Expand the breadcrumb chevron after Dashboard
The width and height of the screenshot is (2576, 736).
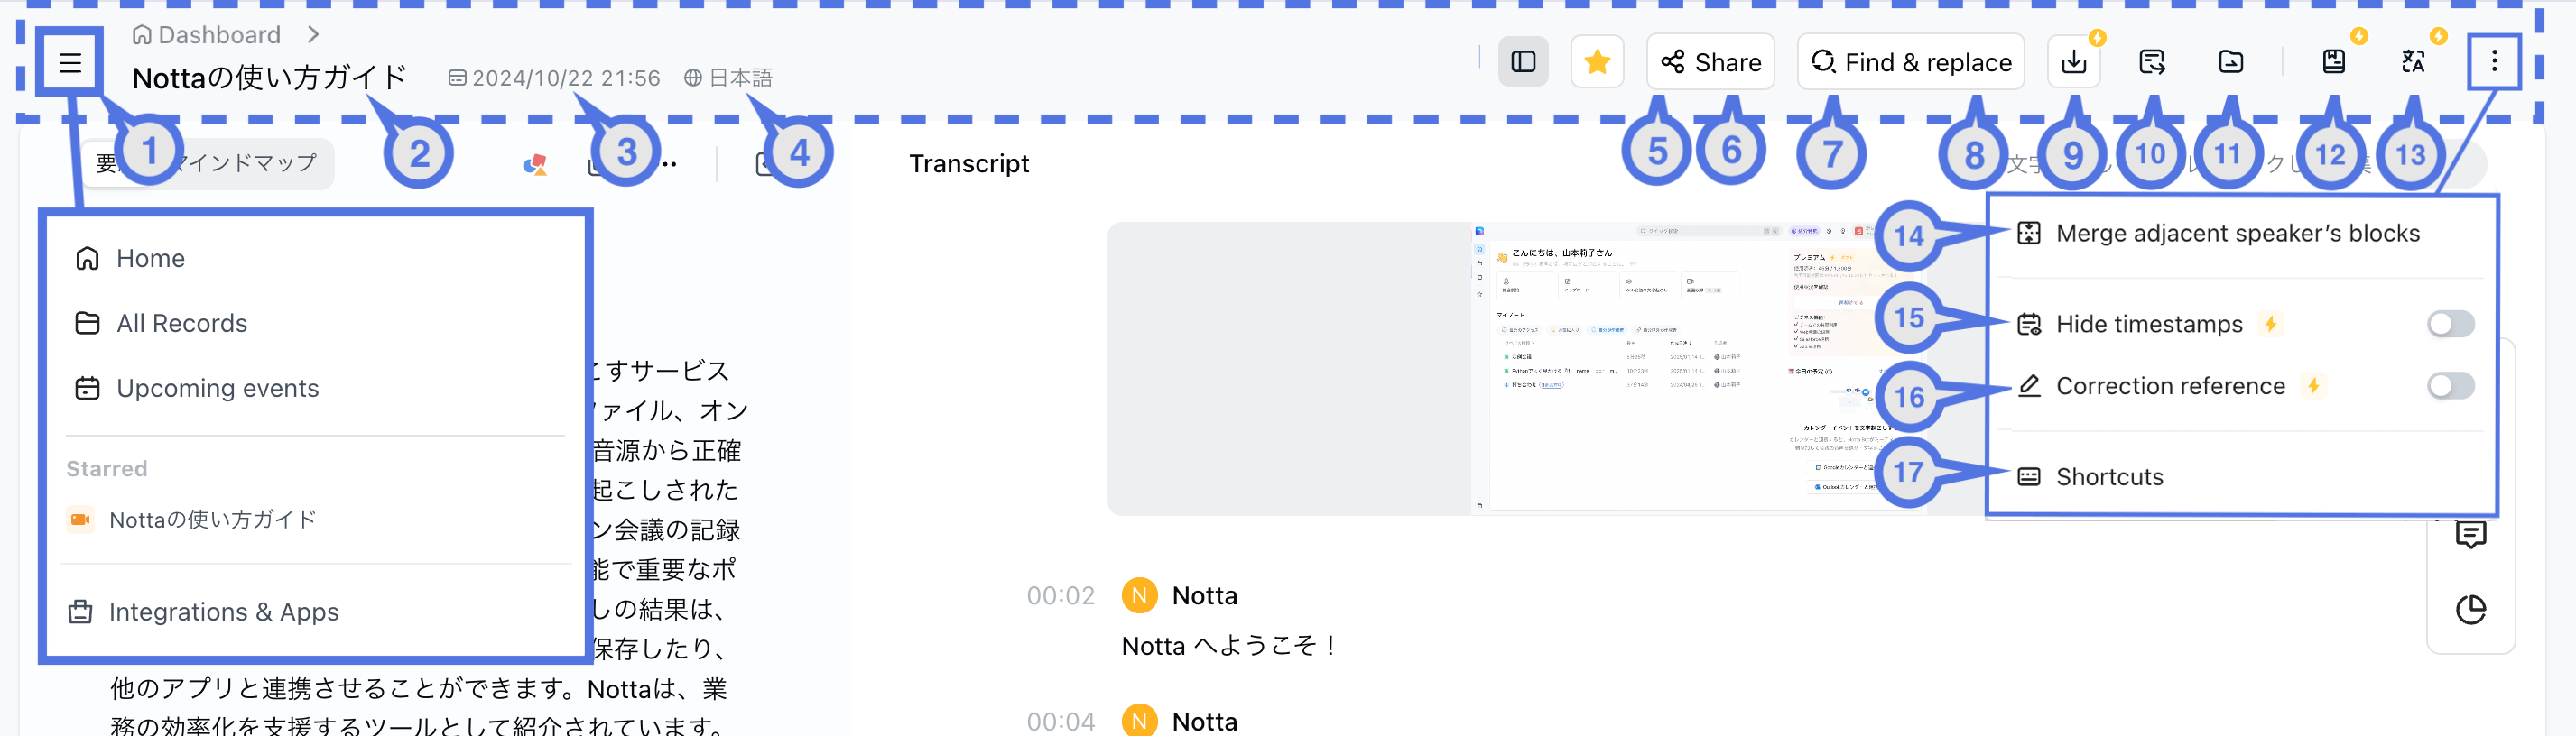point(314,35)
